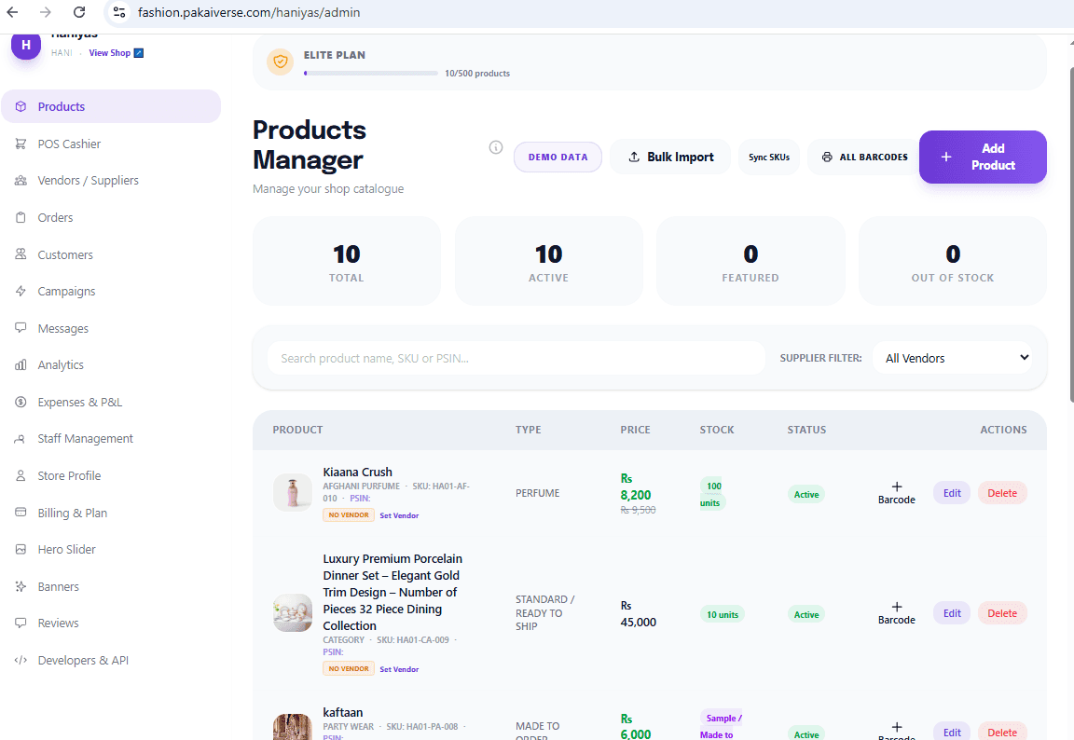Click the ALL BARCODES button
Image resolution: width=1074 pixels, height=740 pixels.
coord(864,157)
